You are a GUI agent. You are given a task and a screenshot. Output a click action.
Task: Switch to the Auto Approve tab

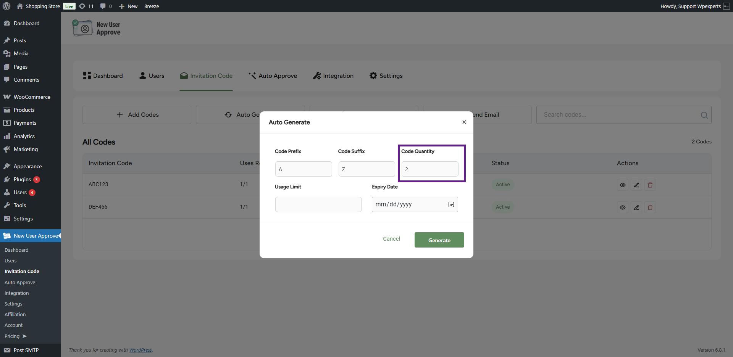(x=273, y=76)
